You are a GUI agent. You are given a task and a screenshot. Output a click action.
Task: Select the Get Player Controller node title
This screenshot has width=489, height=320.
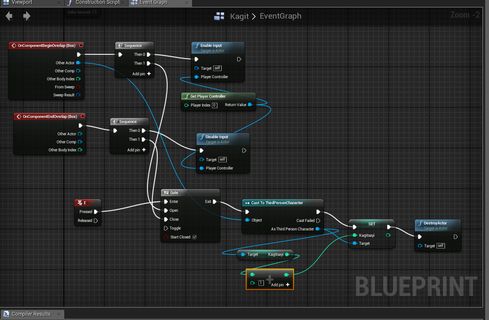tap(208, 96)
